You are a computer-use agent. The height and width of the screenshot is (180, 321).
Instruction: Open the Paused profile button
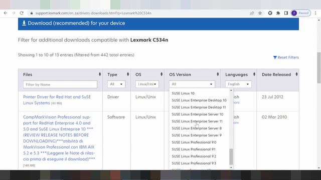(301, 13)
